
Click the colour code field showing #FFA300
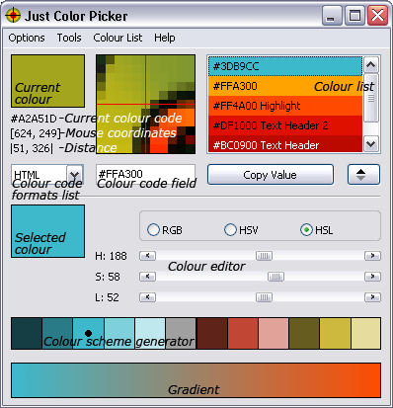[x=145, y=175]
